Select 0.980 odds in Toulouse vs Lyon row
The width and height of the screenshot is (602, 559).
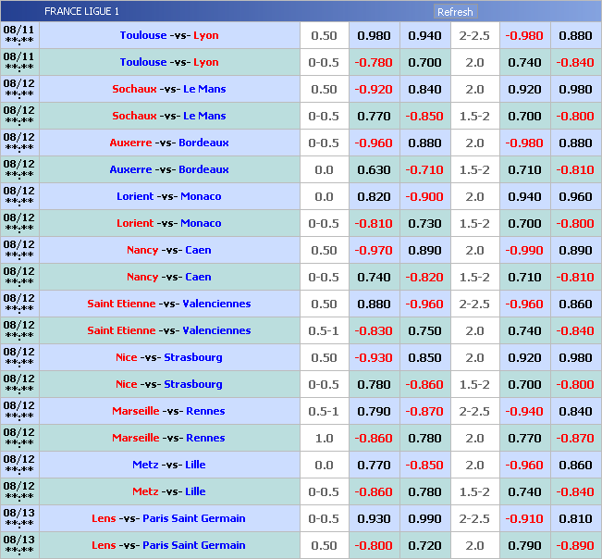tap(374, 36)
